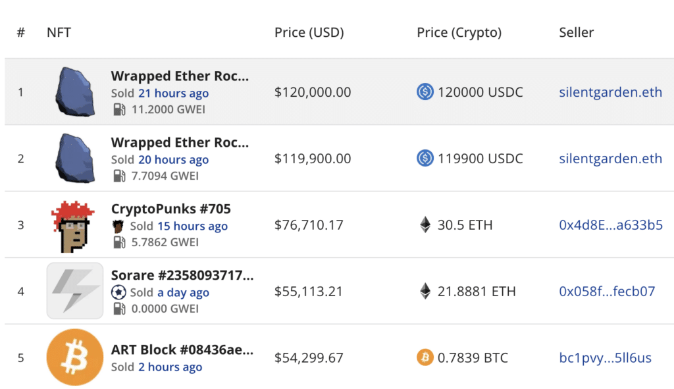Click the Bitcoin icon beside 0.7839 BTC
This screenshot has width=674, height=389.
[x=425, y=357]
